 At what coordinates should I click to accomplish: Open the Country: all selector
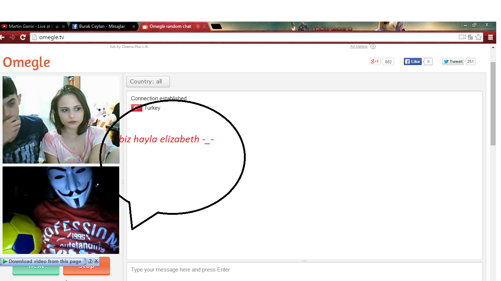148,82
